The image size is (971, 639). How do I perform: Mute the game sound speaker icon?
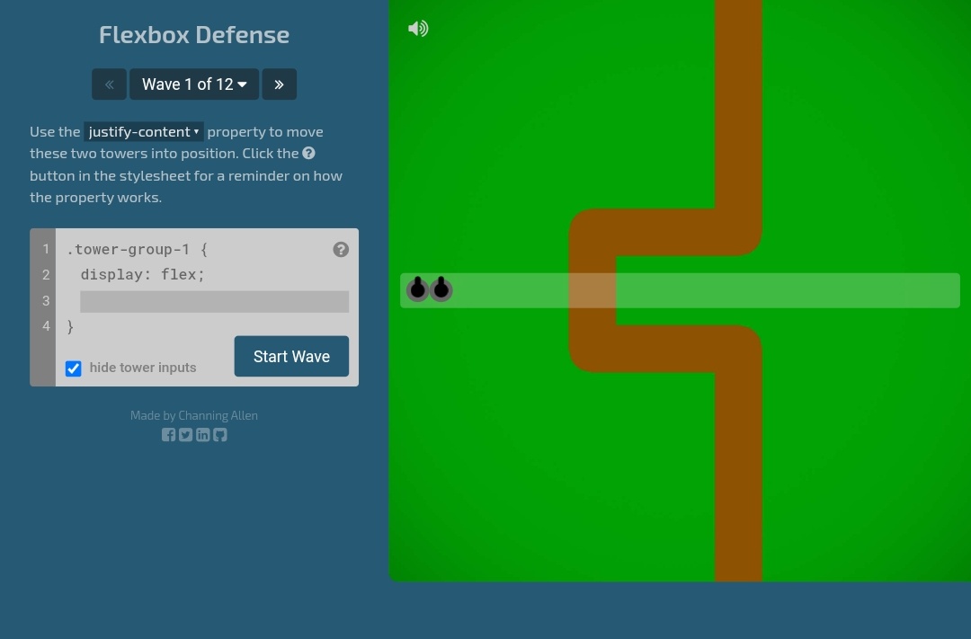click(x=418, y=29)
